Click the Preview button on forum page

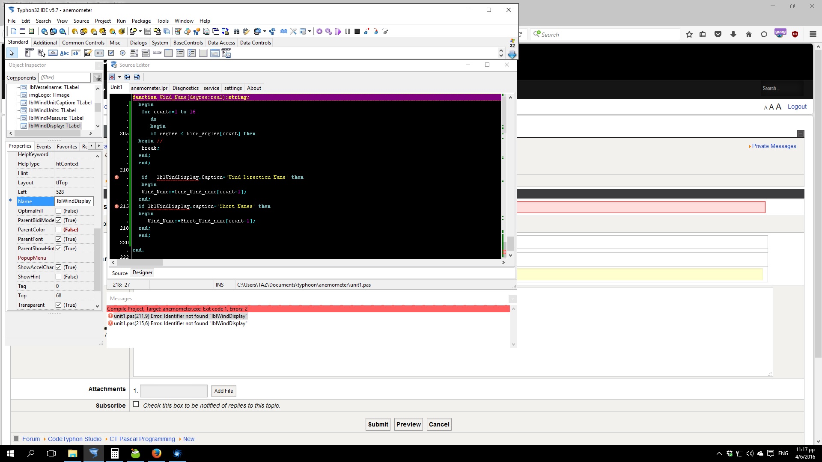click(x=408, y=424)
